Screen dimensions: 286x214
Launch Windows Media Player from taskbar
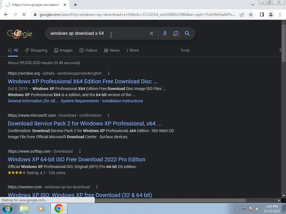[x=41, y=209]
